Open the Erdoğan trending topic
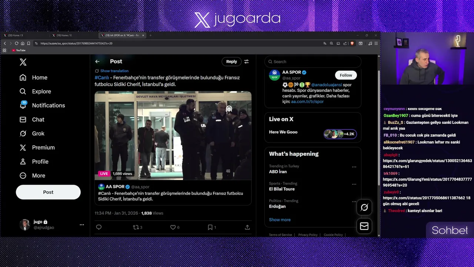Viewport: 474px width, 267px height. [277, 207]
